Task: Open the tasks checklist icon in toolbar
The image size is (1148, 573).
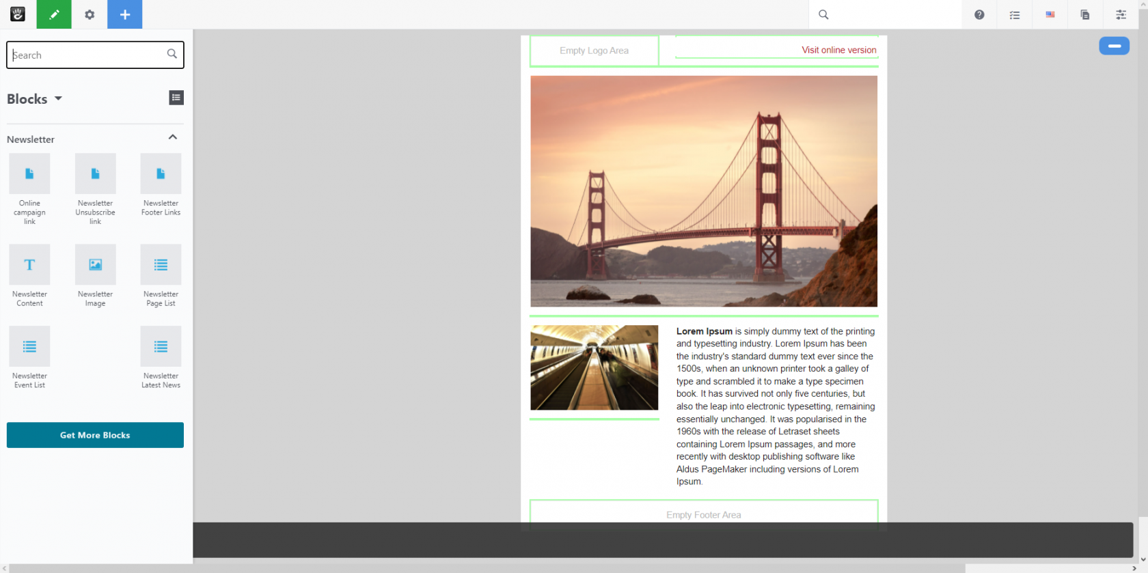Action: [1015, 14]
